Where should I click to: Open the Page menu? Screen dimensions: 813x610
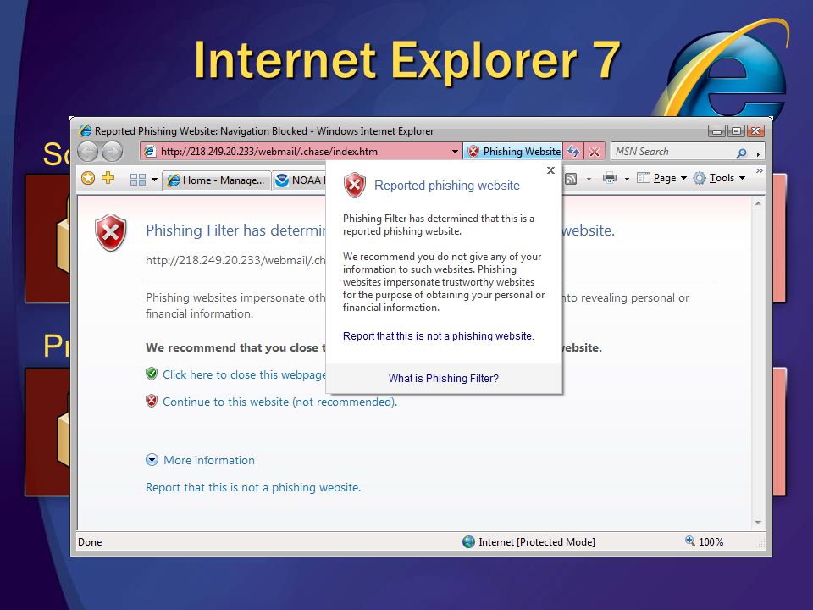coord(661,178)
